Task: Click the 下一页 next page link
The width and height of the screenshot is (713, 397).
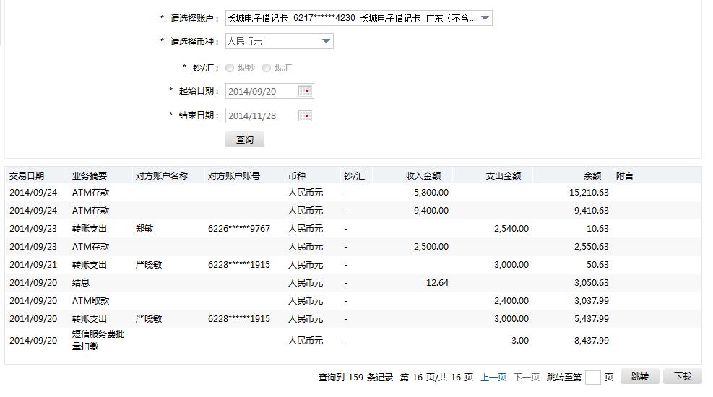Action: pyautogui.click(x=527, y=377)
